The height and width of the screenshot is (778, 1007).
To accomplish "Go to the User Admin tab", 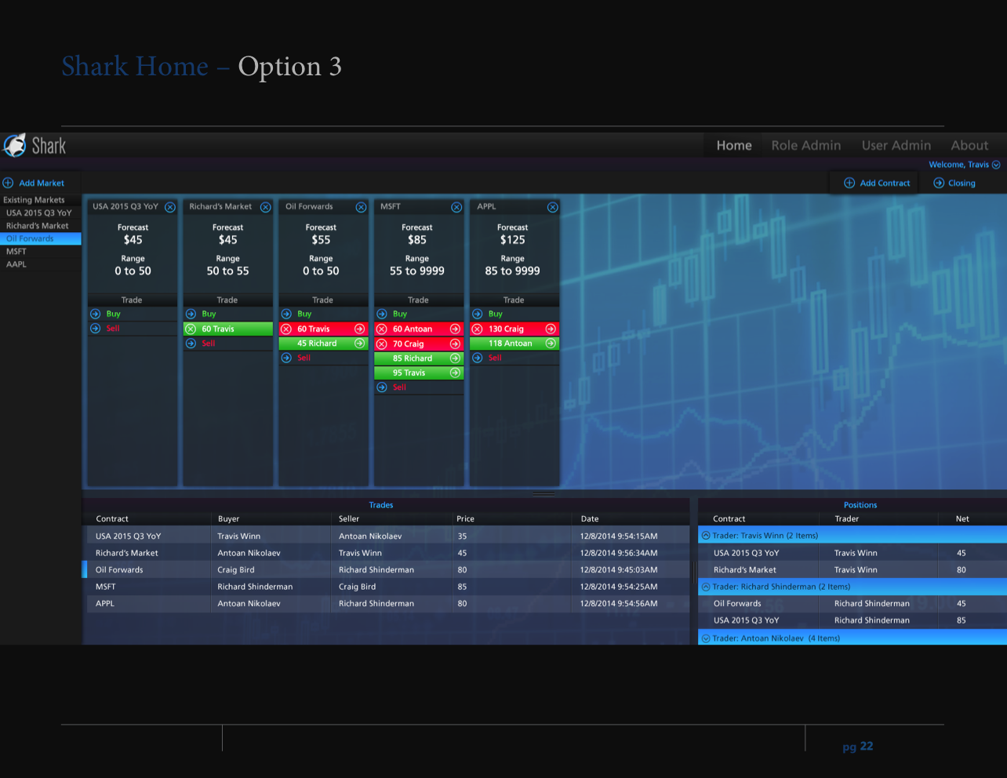I will pyautogui.click(x=896, y=145).
